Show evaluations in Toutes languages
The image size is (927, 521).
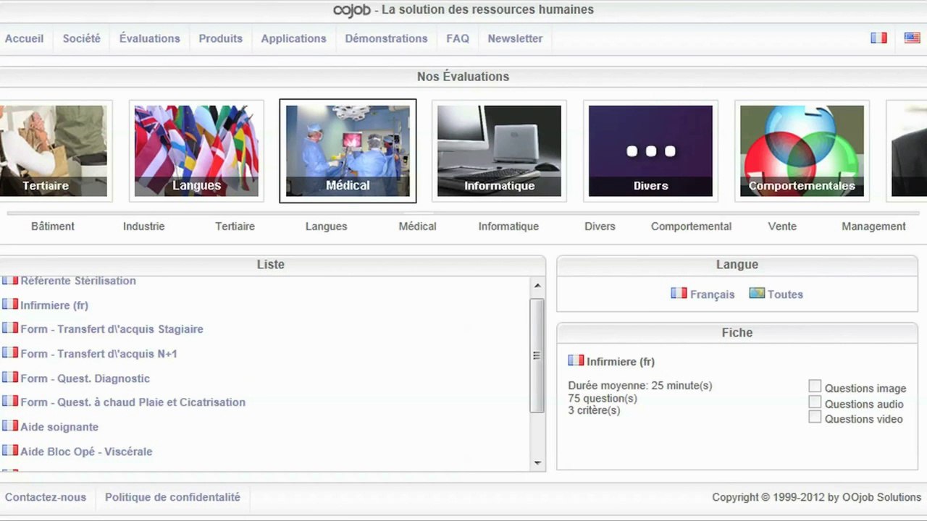click(785, 295)
